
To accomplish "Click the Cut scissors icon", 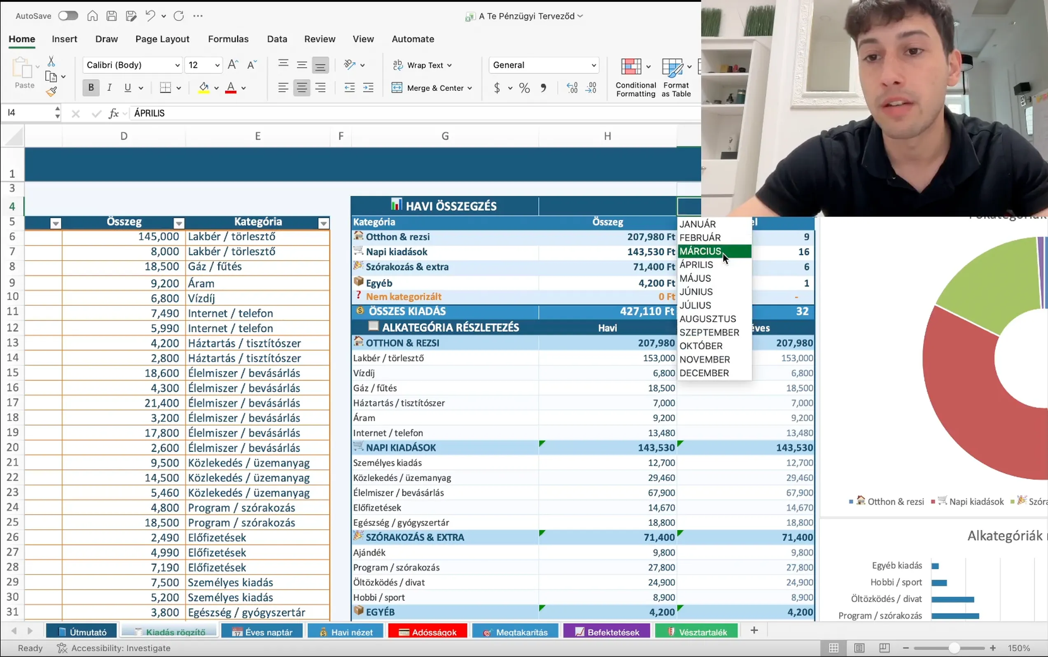I will 51,61.
